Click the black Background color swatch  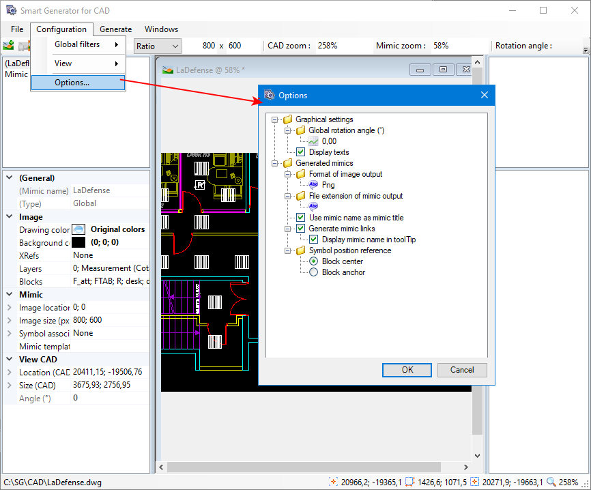coord(78,242)
